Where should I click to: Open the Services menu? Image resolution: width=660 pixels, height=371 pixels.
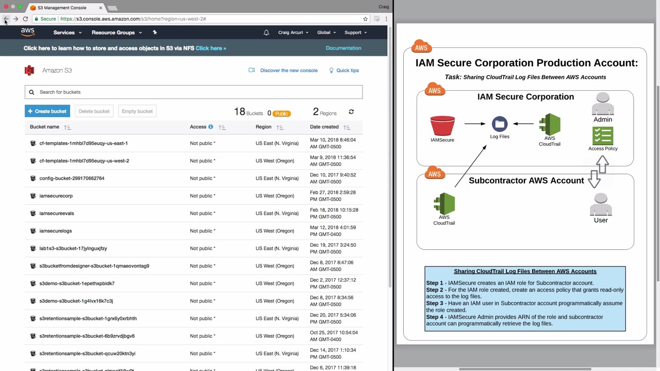tap(68, 32)
